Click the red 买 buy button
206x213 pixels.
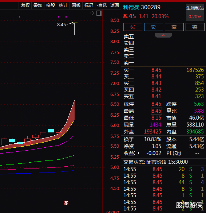pos(133,27)
